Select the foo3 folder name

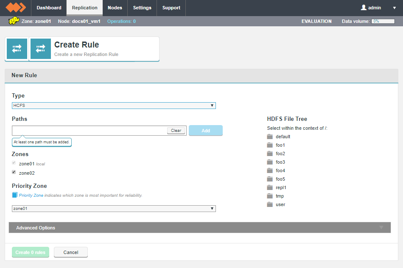[x=280, y=162]
